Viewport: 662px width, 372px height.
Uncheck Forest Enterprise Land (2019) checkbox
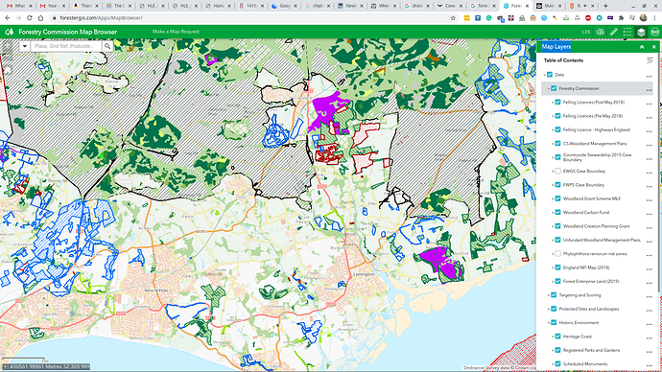[x=557, y=281]
